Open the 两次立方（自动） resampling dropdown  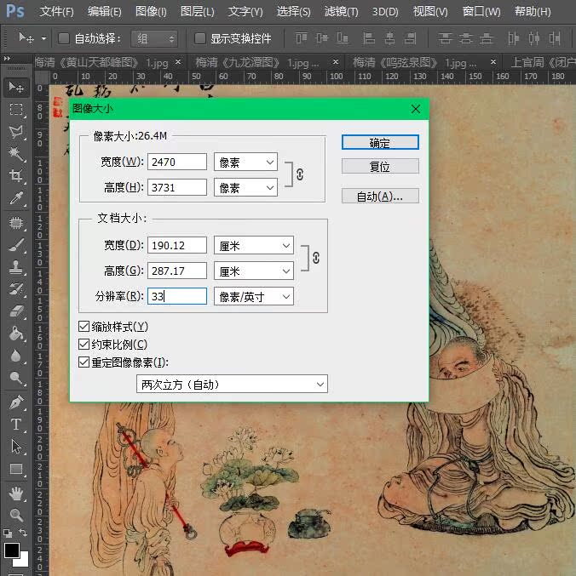pos(232,385)
